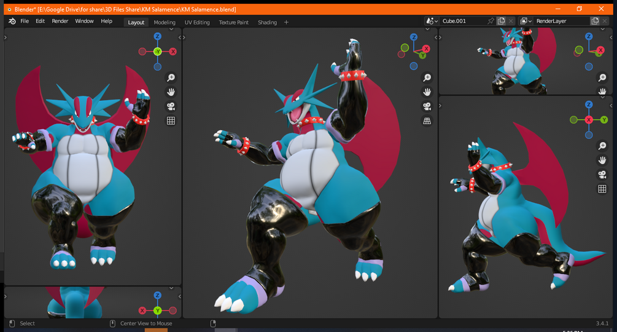Toggle perspective/orthographic icon in center viewport
The image size is (617, 332).
pyautogui.click(x=427, y=121)
